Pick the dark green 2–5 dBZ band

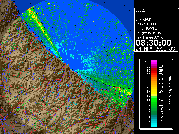[154, 113]
